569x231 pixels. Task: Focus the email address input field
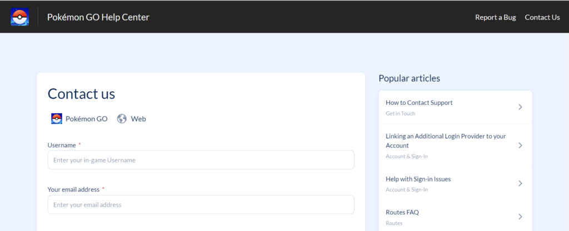201,204
